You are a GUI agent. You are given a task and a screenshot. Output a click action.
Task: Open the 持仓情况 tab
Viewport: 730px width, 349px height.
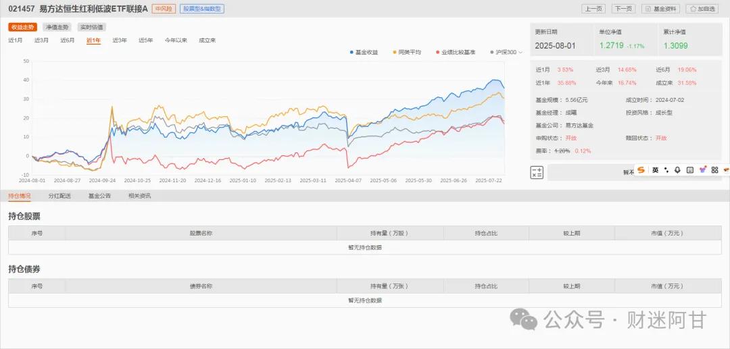20,196
